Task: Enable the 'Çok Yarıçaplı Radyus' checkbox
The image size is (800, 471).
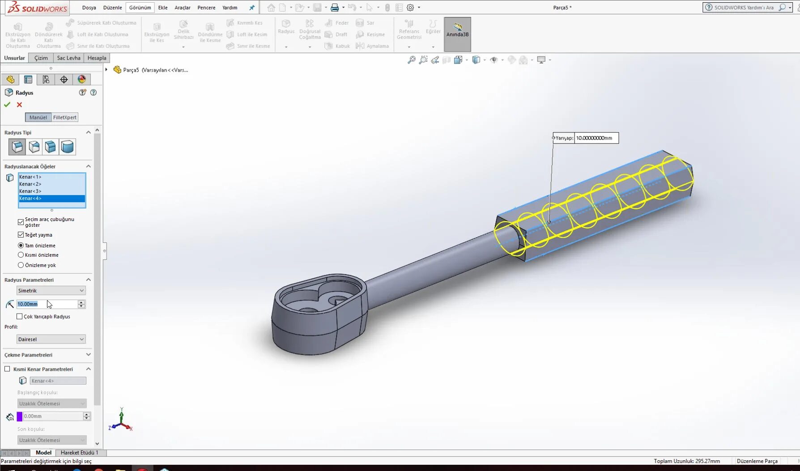Action: pyautogui.click(x=20, y=317)
